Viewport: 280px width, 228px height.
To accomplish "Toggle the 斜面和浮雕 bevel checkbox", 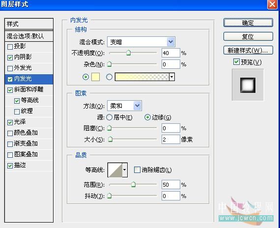I will click(10, 90).
